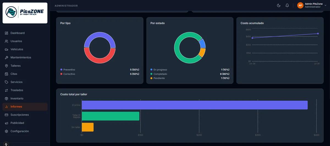330x146 pixels.
Task: Click the 'El primo' axis label
Action: click(x=76, y=105)
